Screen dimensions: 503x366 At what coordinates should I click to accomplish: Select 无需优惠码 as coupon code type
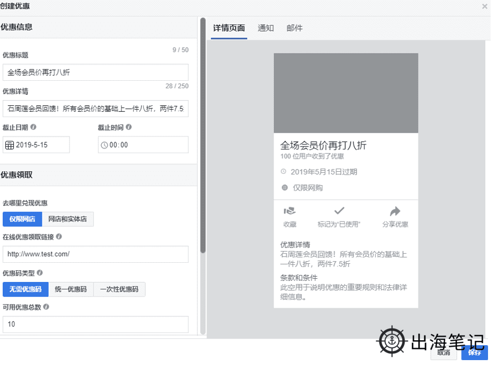pos(25,289)
